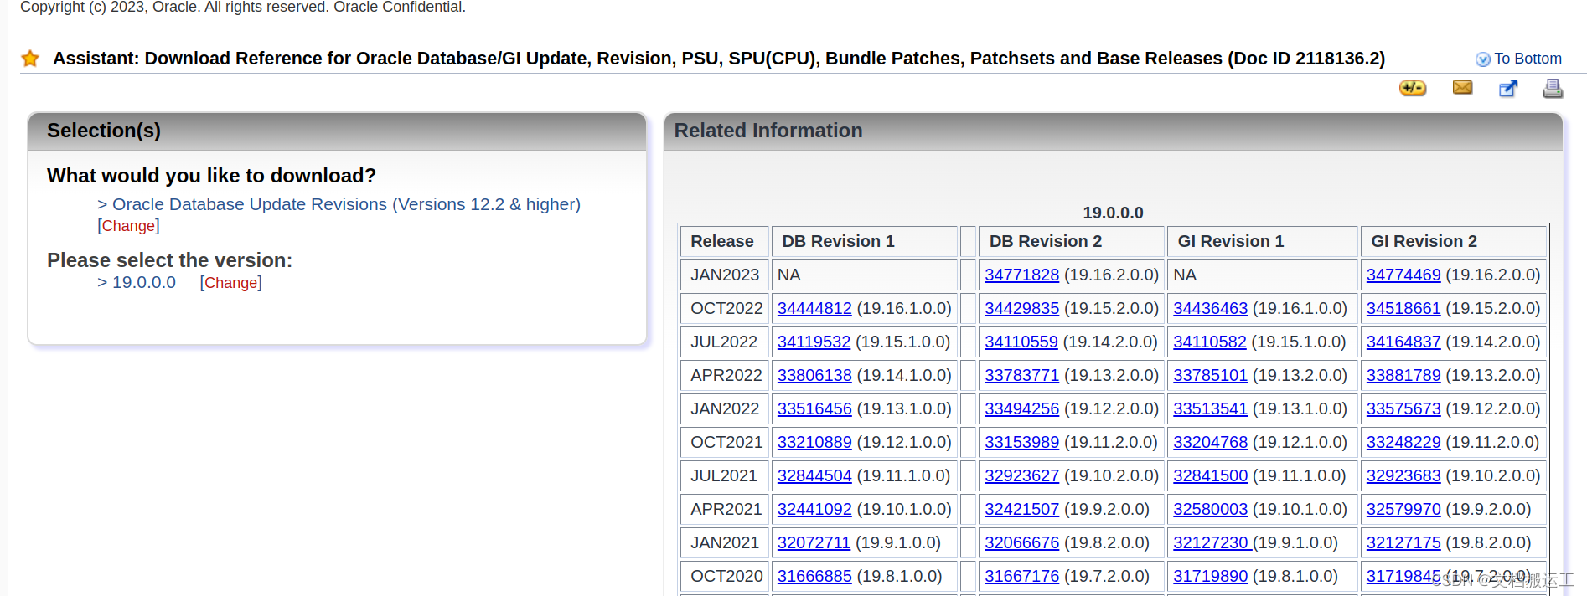
Task: Click the printer icon
Action: [x=1553, y=88]
